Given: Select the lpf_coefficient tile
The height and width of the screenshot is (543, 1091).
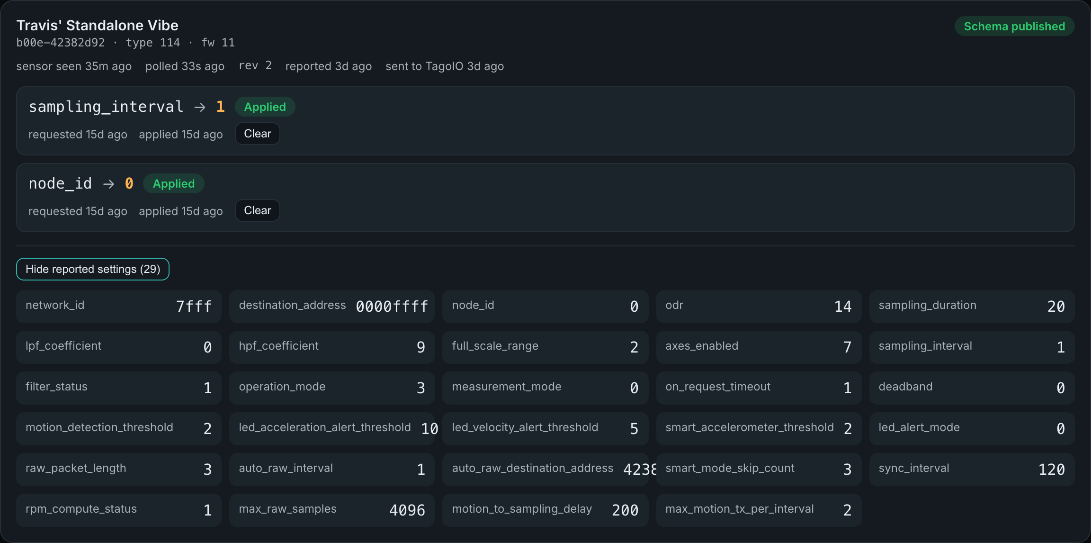Looking at the screenshot, I should tap(119, 347).
